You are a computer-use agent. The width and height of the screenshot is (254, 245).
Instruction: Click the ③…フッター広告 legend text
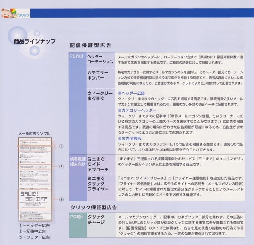pos(34,237)
